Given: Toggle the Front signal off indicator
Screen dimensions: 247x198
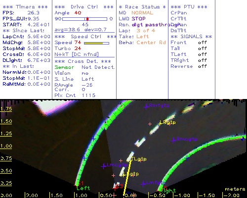Looking at the screenshot, I should (203, 43).
